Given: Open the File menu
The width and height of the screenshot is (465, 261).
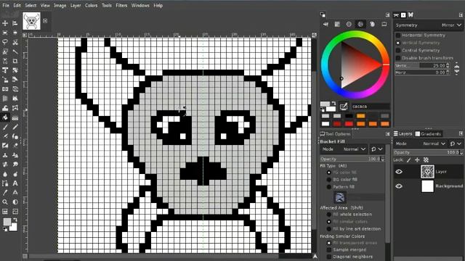Looking at the screenshot, I should [6, 5].
